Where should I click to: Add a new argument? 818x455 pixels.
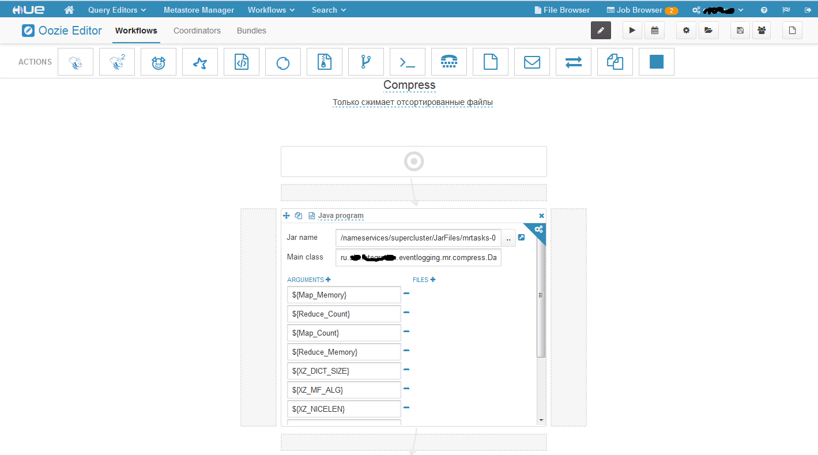click(x=328, y=280)
